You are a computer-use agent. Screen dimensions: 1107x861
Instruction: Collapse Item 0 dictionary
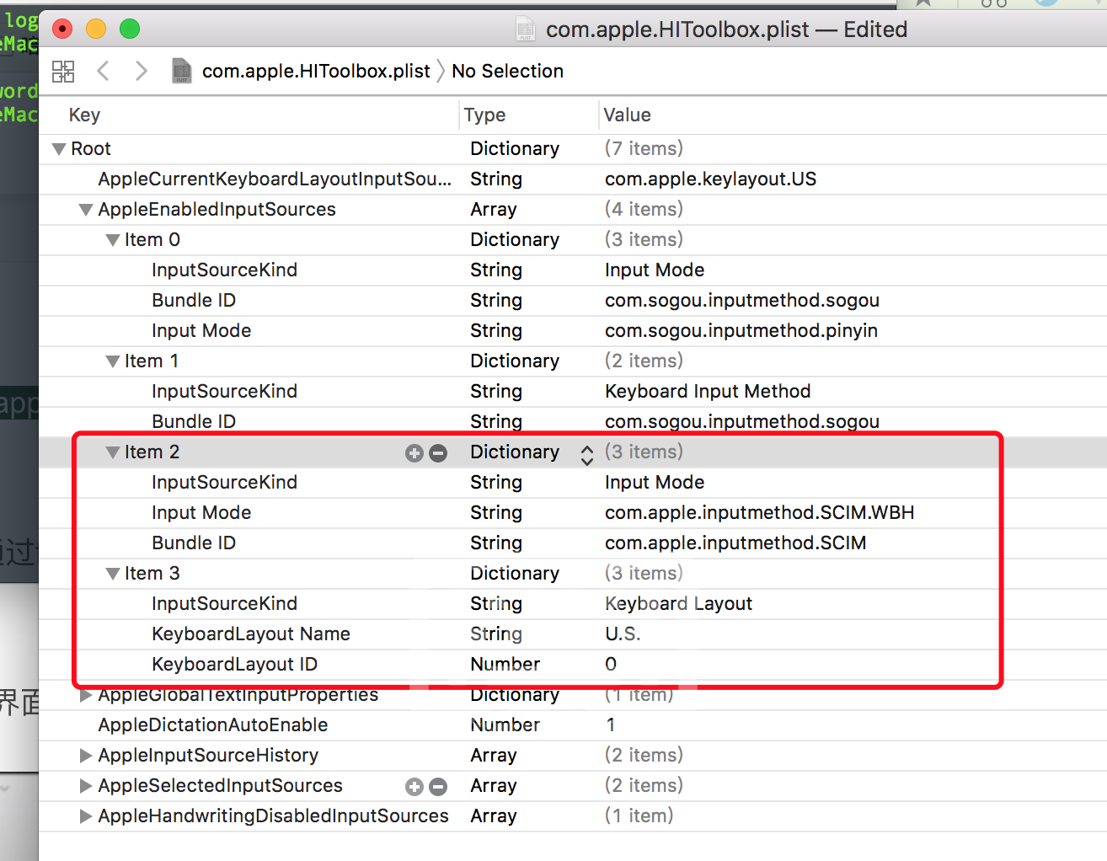113,240
